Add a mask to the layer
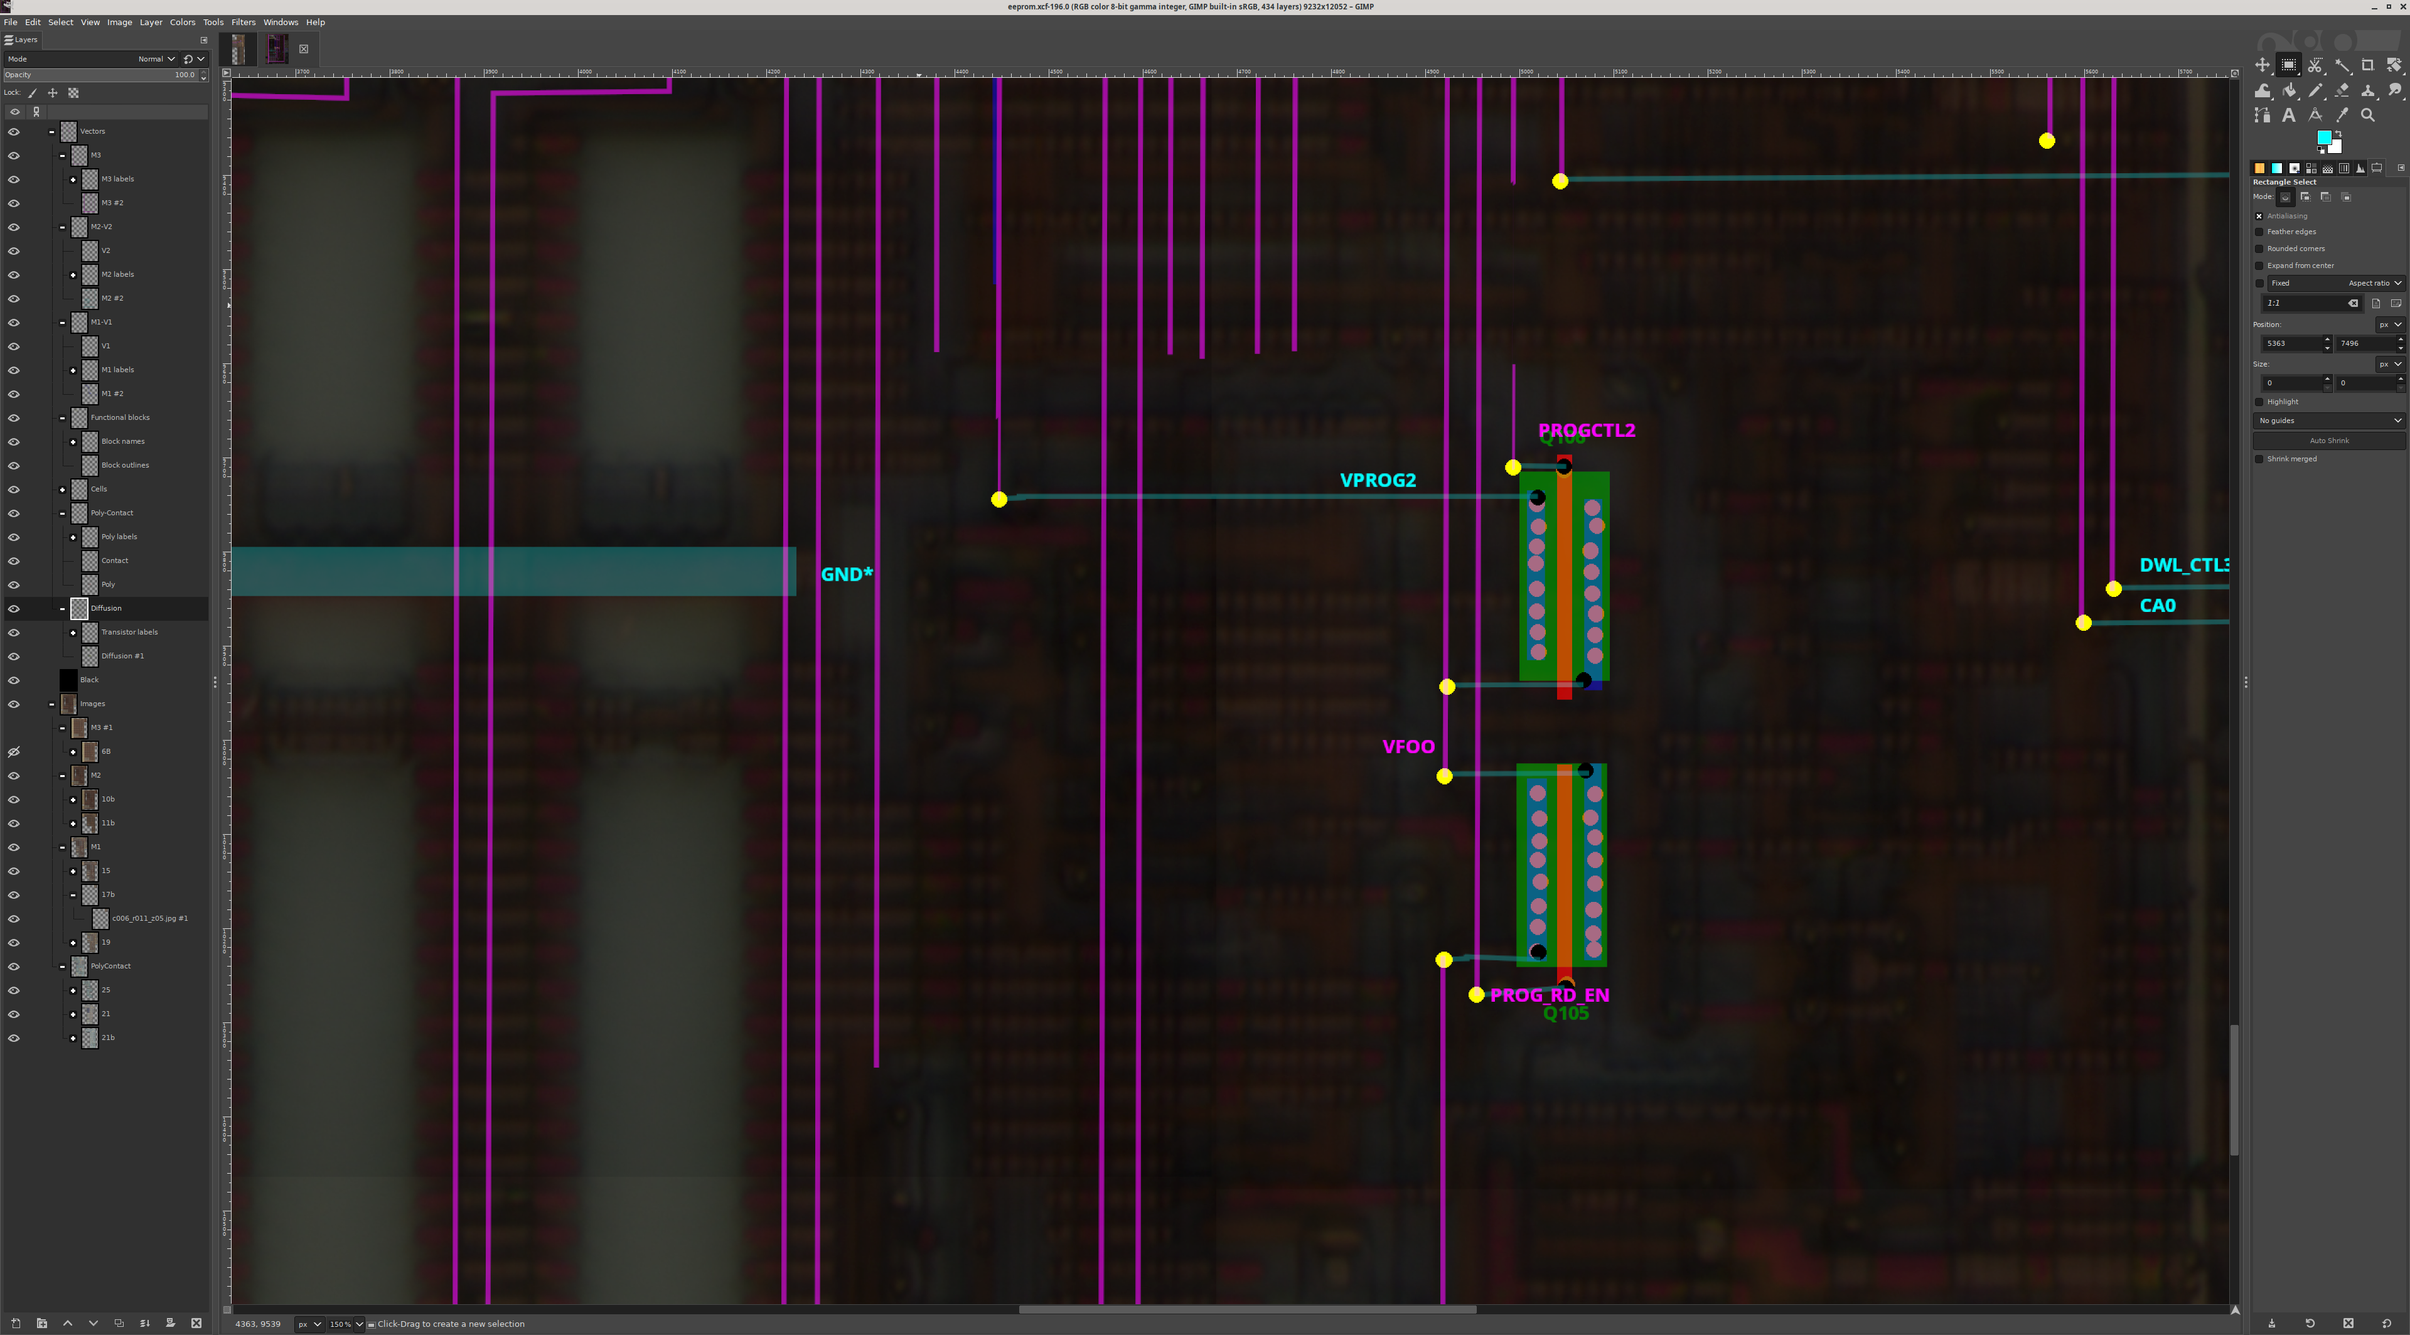Image resolution: width=2410 pixels, height=1335 pixels. tap(170, 1323)
